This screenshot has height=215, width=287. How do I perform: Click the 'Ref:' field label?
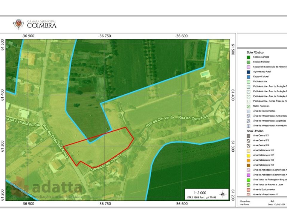tap(272, 202)
